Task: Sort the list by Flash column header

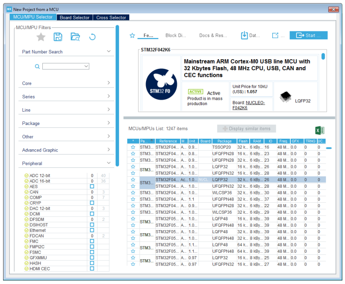Action: coord(243,141)
